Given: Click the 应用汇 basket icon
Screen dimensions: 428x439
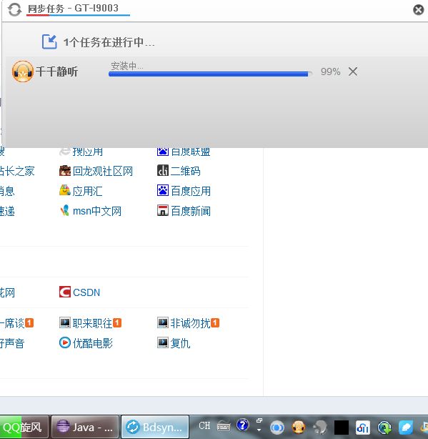Looking at the screenshot, I should (65, 190).
